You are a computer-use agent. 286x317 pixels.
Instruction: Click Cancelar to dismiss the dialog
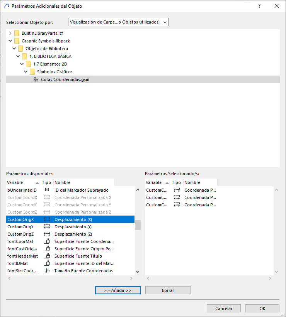[x=223, y=309]
